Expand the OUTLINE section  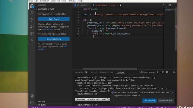pyautogui.click(x=42, y=102)
